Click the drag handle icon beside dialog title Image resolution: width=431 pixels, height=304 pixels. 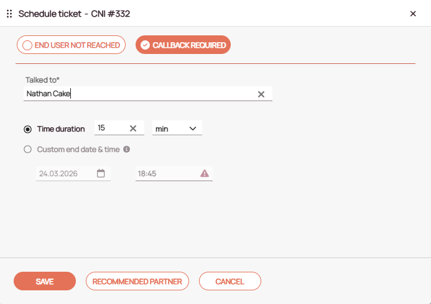[9, 14]
